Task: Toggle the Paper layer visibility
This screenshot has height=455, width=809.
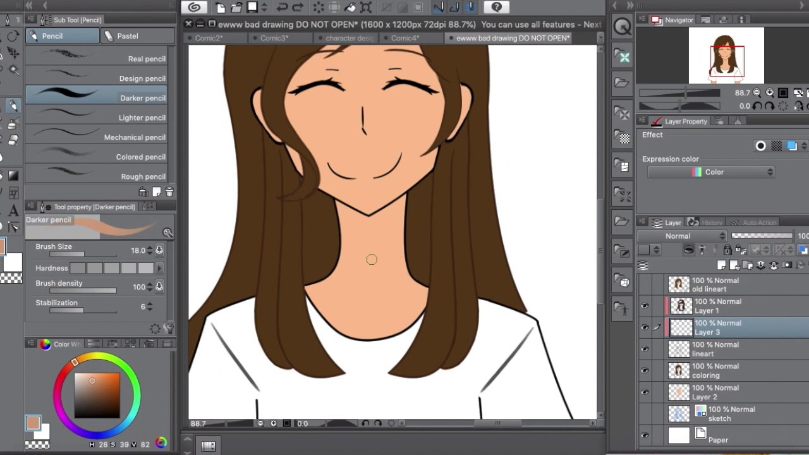Action: (645, 435)
